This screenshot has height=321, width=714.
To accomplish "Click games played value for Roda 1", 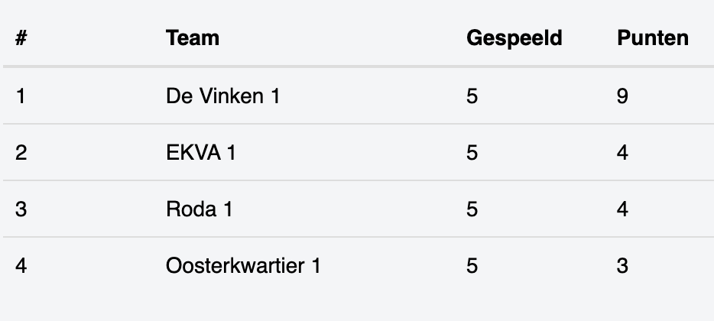I will click(x=472, y=209).
